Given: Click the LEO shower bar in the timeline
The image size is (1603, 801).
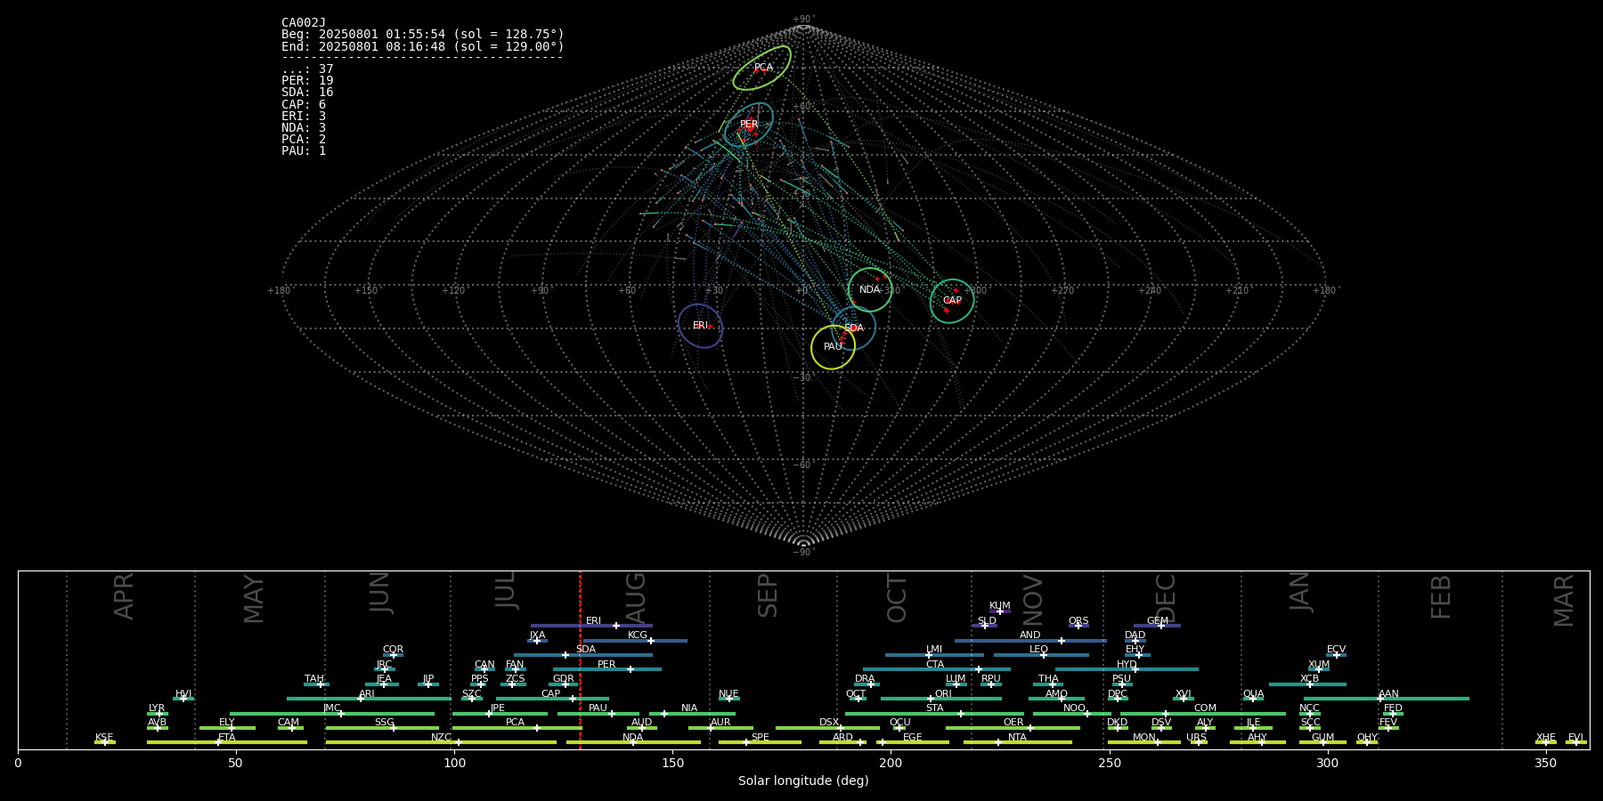Looking at the screenshot, I should click(x=1041, y=655).
